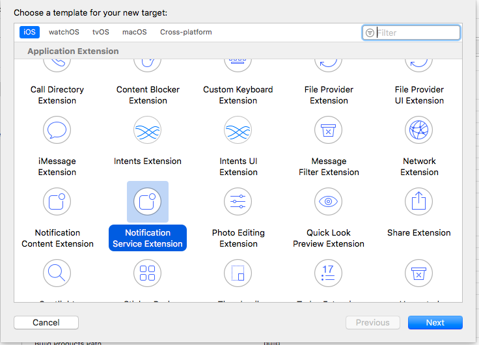479x345 pixels.
Task: Click the 'Intents Extension' label text
Action: pyautogui.click(x=148, y=161)
